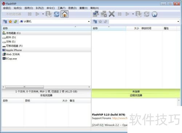Open the 工具(T) menu
Viewport: 182px width, 133px height.
click(x=62, y=8)
